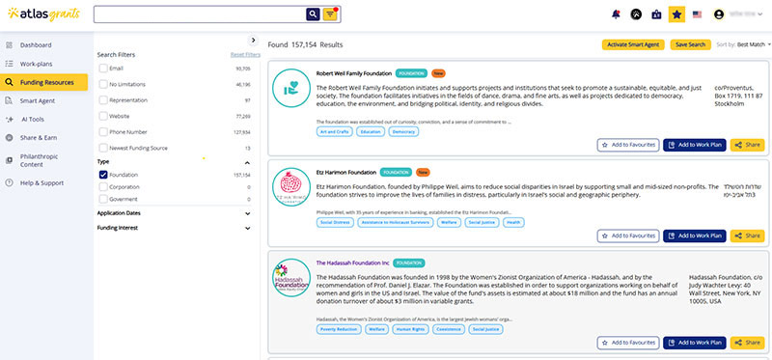Share the Robert Weil Family Foundation

747,146
